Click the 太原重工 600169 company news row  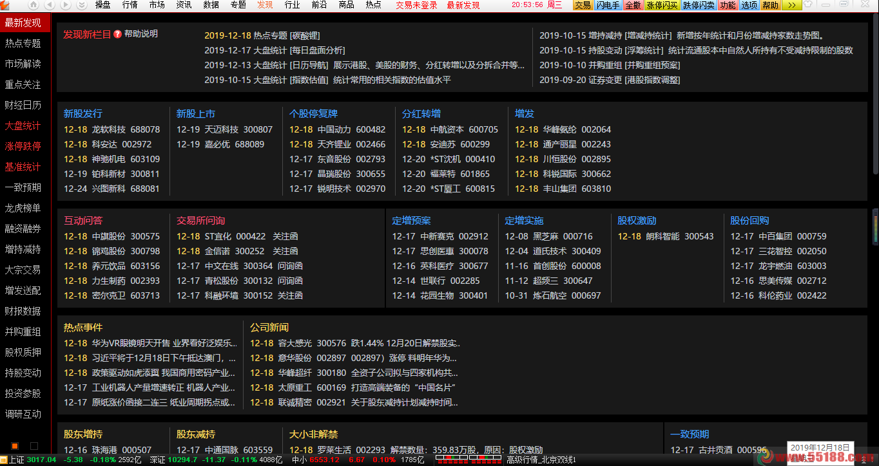pyautogui.click(x=353, y=388)
